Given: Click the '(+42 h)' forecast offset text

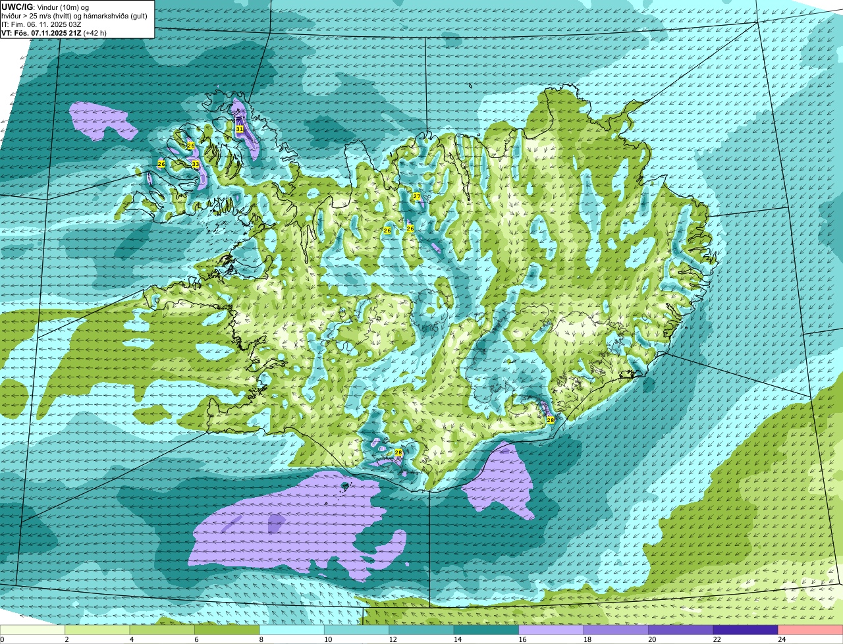Looking at the screenshot, I should pyautogui.click(x=94, y=33).
